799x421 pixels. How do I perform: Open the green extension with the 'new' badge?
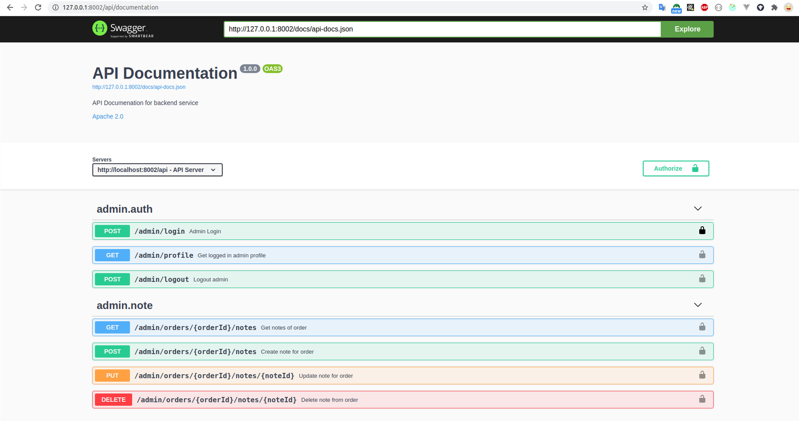pos(676,8)
